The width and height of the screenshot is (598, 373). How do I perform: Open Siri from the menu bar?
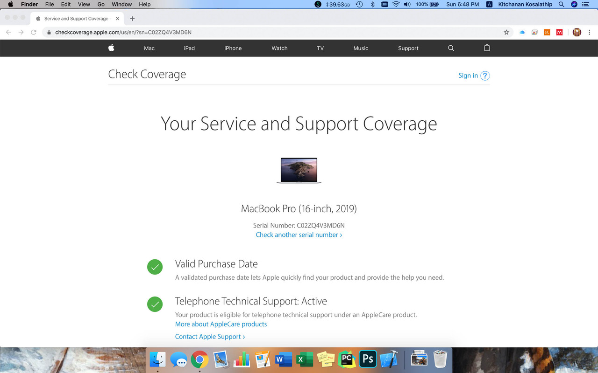pyautogui.click(x=574, y=4)
